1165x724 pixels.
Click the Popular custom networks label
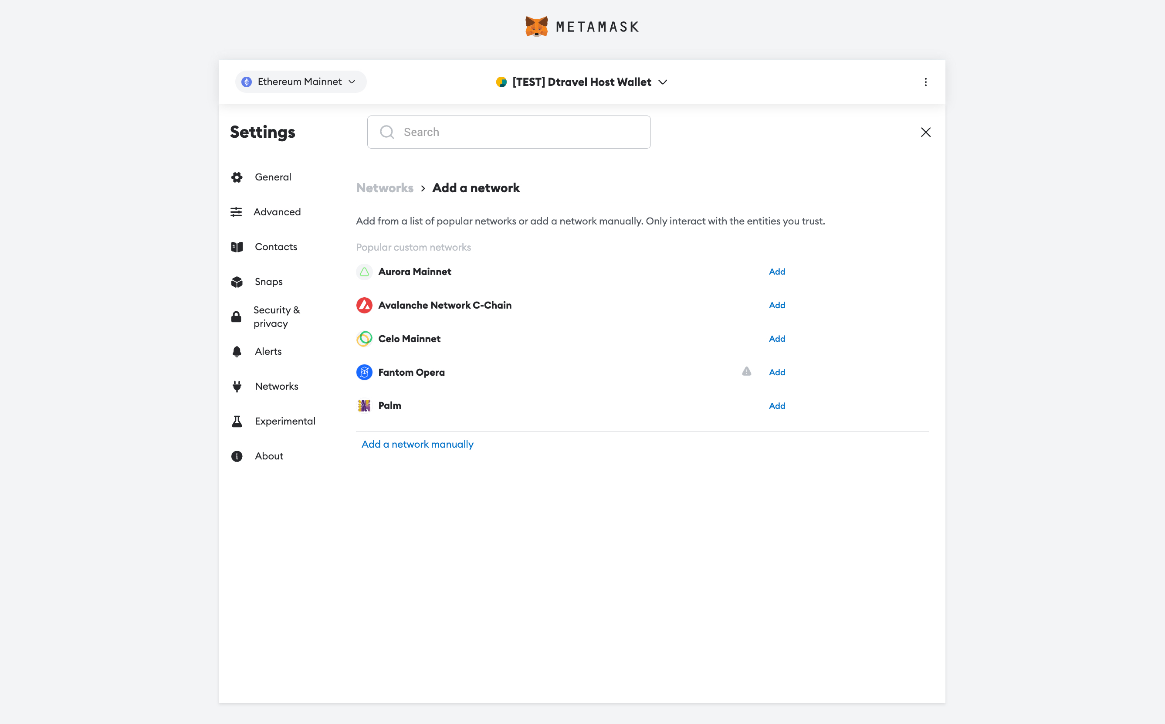pyautogui.click(x=413, y=247)
